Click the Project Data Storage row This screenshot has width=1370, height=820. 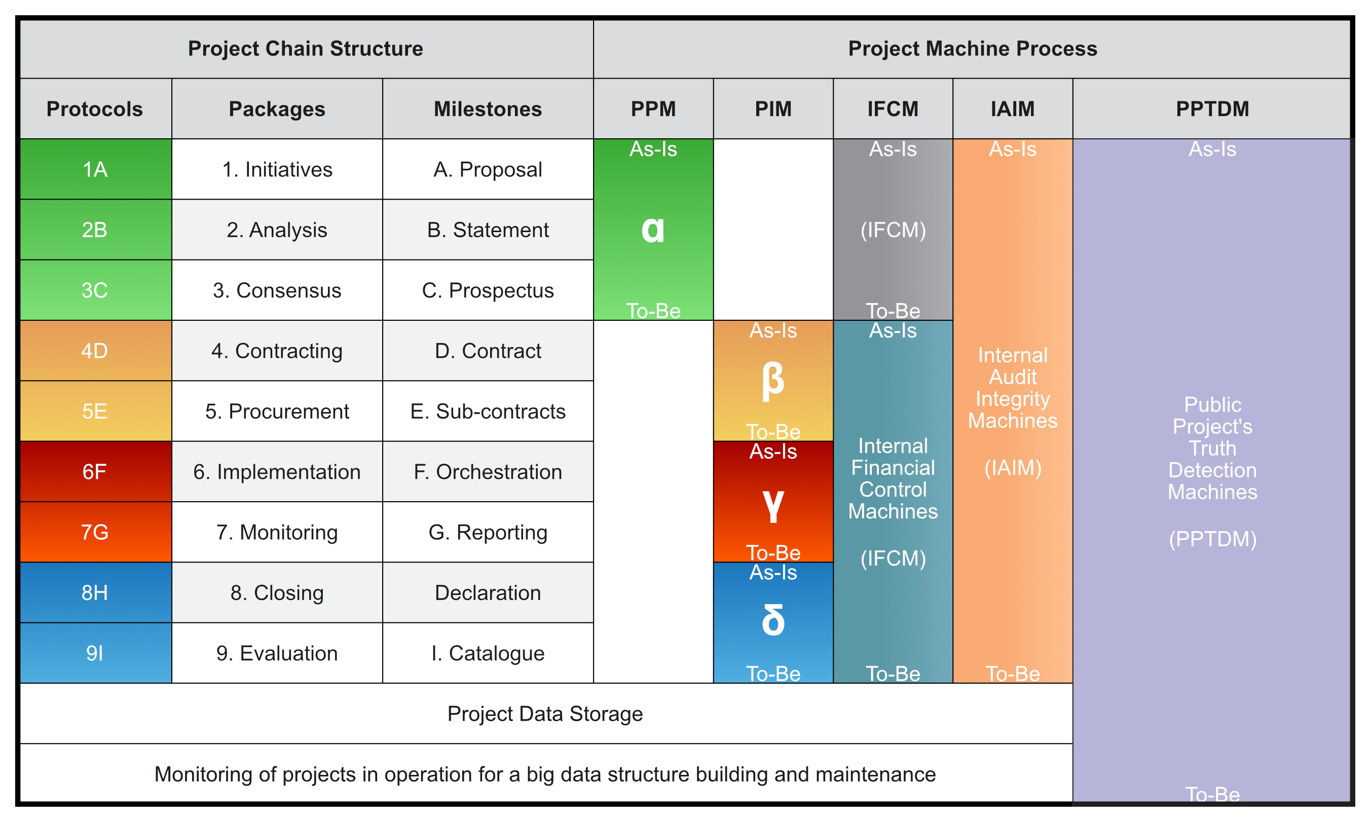point(546,714)
